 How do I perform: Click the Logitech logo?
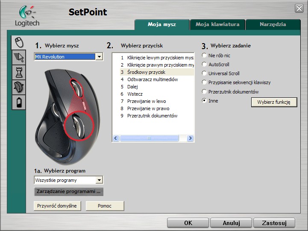26,16
